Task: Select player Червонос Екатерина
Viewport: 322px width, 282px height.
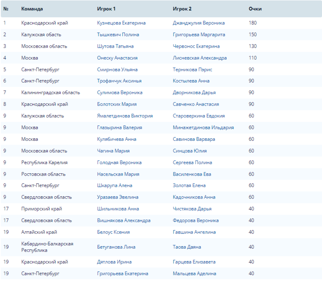Action: tap(196, 46)
